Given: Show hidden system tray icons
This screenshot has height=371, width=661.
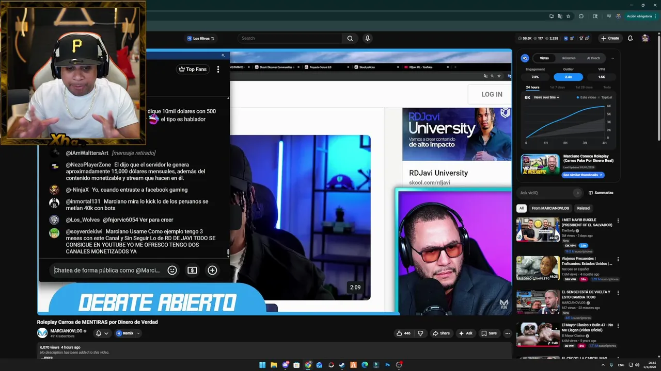Looking at the screenshot, I should [603, 365].
